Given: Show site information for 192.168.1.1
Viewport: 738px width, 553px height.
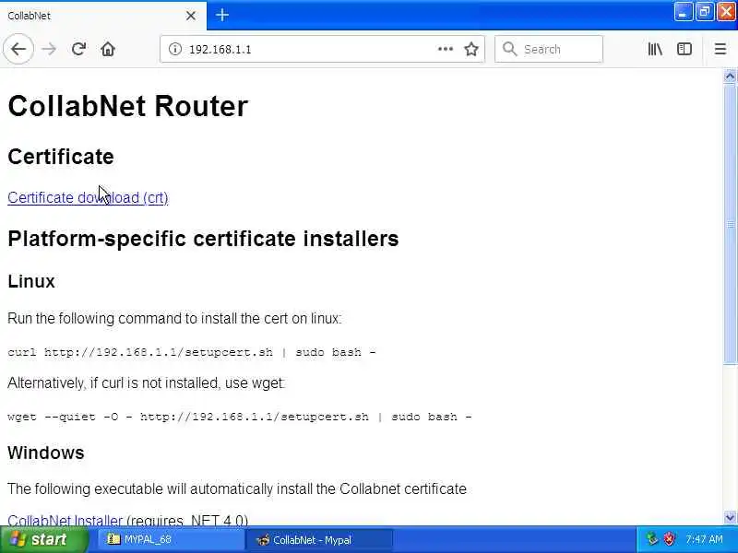Looking at the screenshot, I should pyautogui.click(x=175, y=49).
